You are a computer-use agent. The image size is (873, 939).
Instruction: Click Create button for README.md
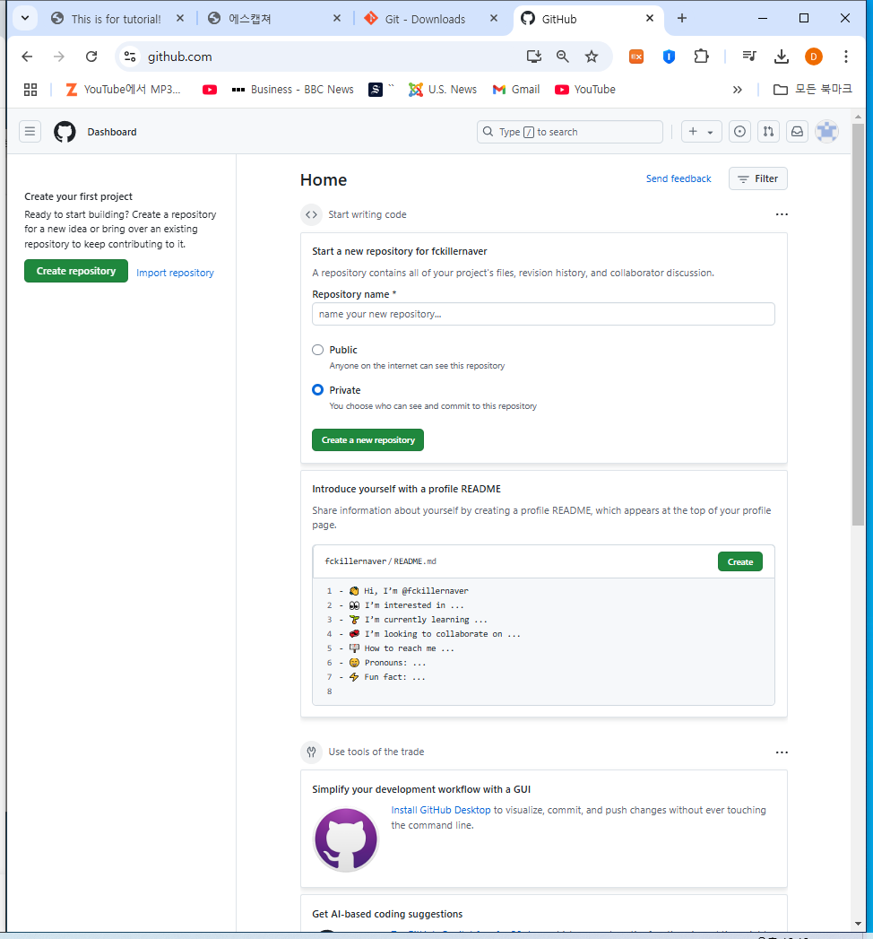tap(740, 561)
